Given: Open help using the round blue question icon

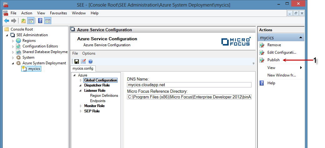Looking at the screenshot, I should click(90, 62).
